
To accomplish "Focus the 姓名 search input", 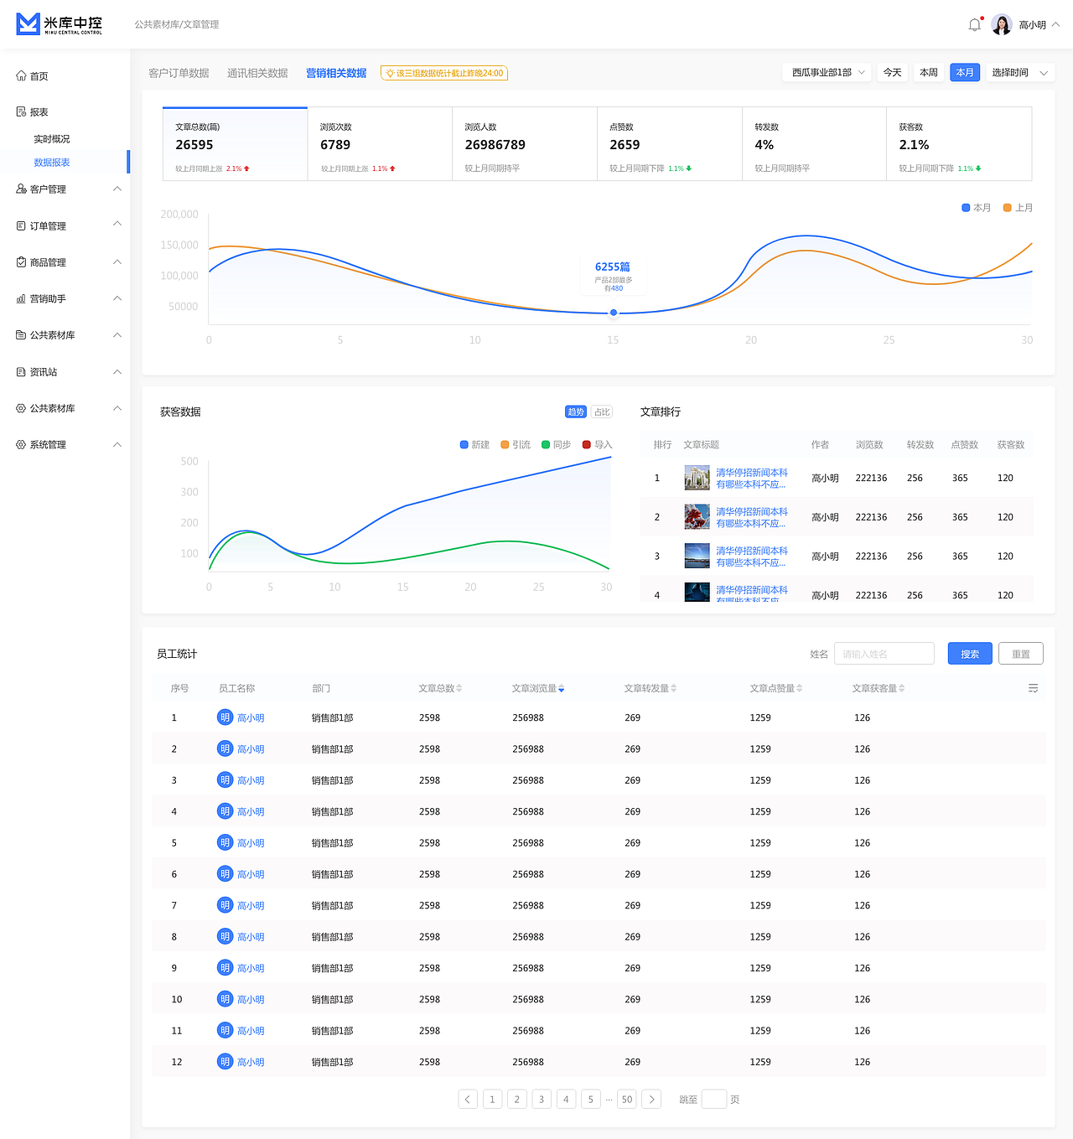I will pyautogui.click(x=884, y=654).
